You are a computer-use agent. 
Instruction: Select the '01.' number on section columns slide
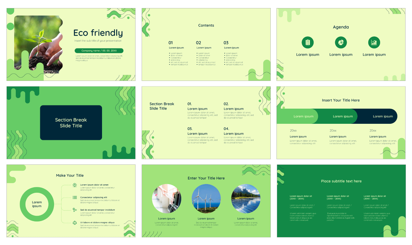(190, 104)
